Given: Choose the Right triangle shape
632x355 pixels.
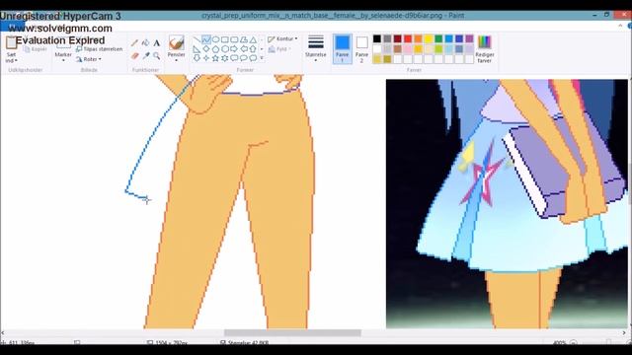Looking at the screenshot, I should [x=197, y=49].
